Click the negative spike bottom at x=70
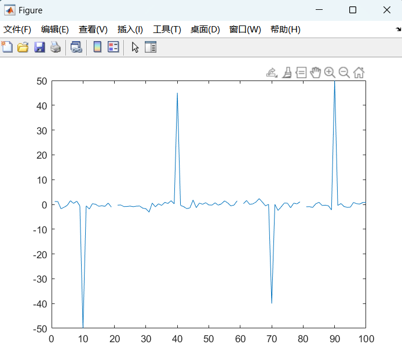The height and width of the screenshot is (359, 402). 272,303
